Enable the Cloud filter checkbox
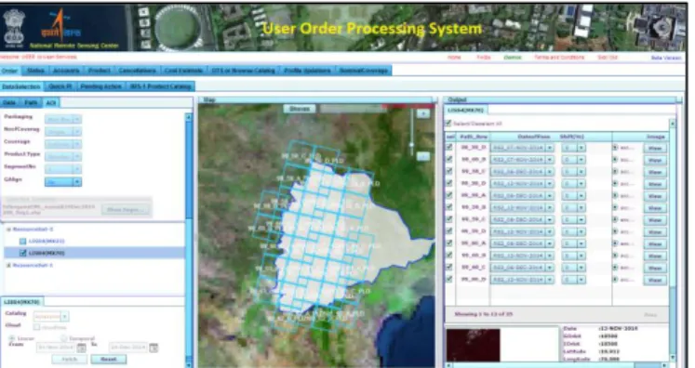 click(37, 327)
